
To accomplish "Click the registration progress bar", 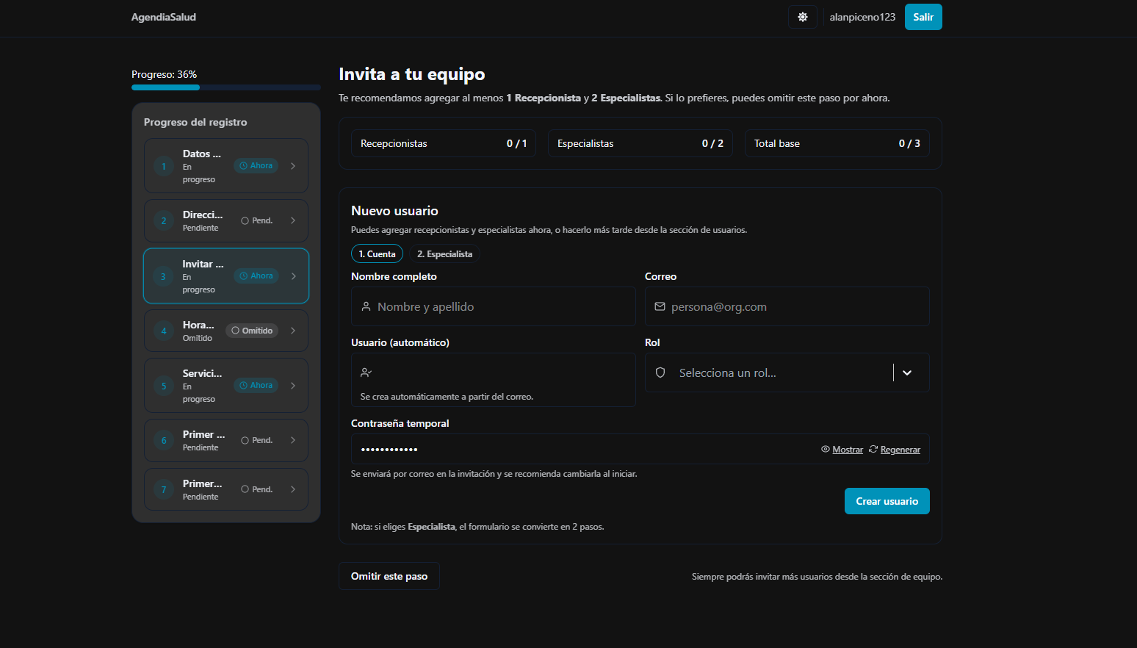I will coord(226,87).
